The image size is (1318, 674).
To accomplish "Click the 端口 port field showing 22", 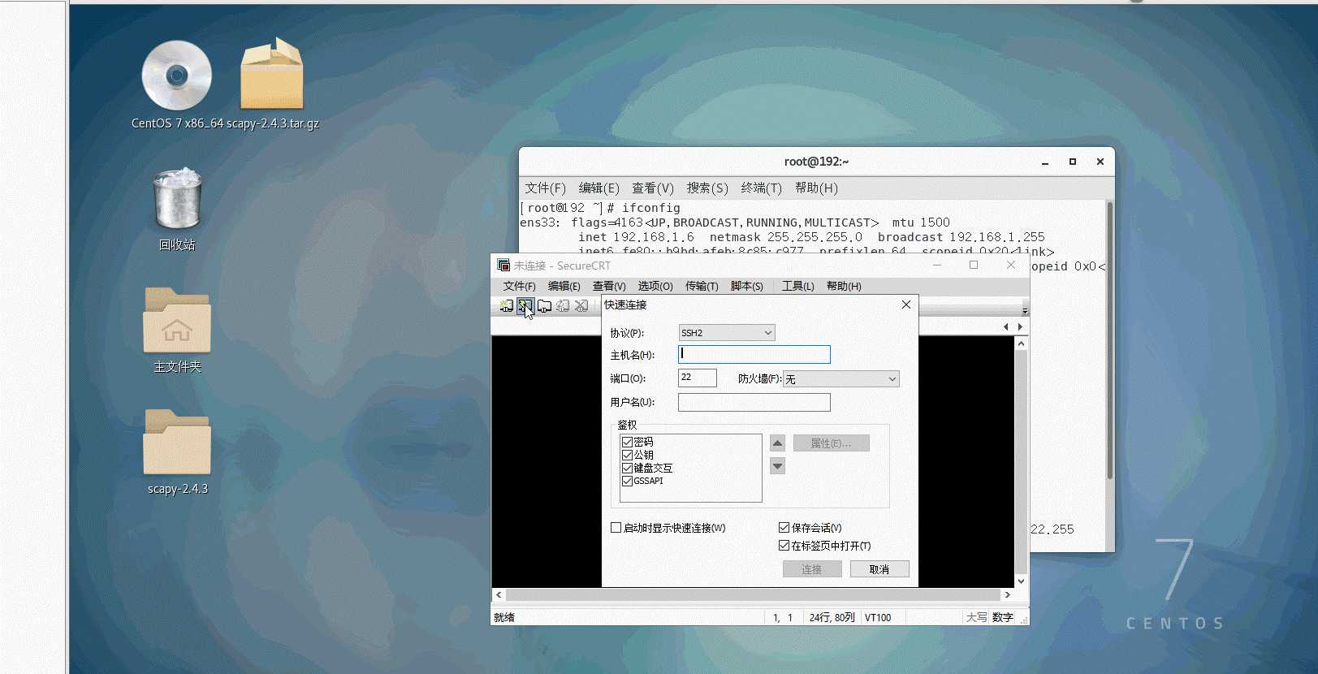I will [x=698, y=378].
